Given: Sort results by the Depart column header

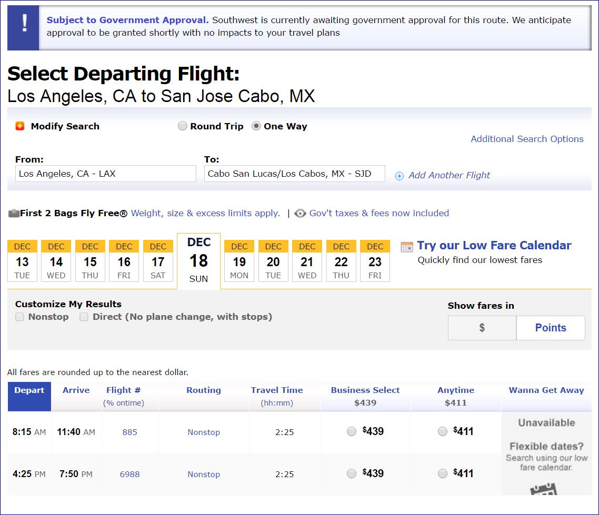Looking at the screenshot, I should coord(29,390).
